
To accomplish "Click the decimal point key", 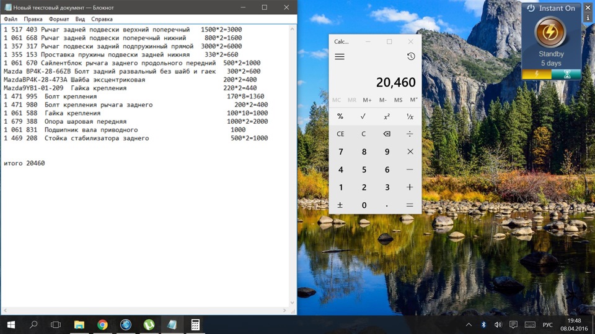I will pos(387,205).
